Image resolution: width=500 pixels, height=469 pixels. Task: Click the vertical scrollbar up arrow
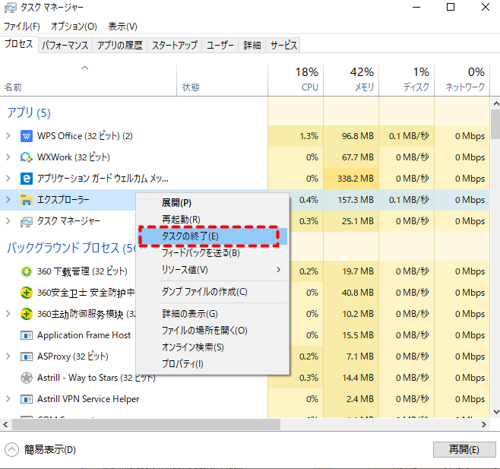[496, 103]
